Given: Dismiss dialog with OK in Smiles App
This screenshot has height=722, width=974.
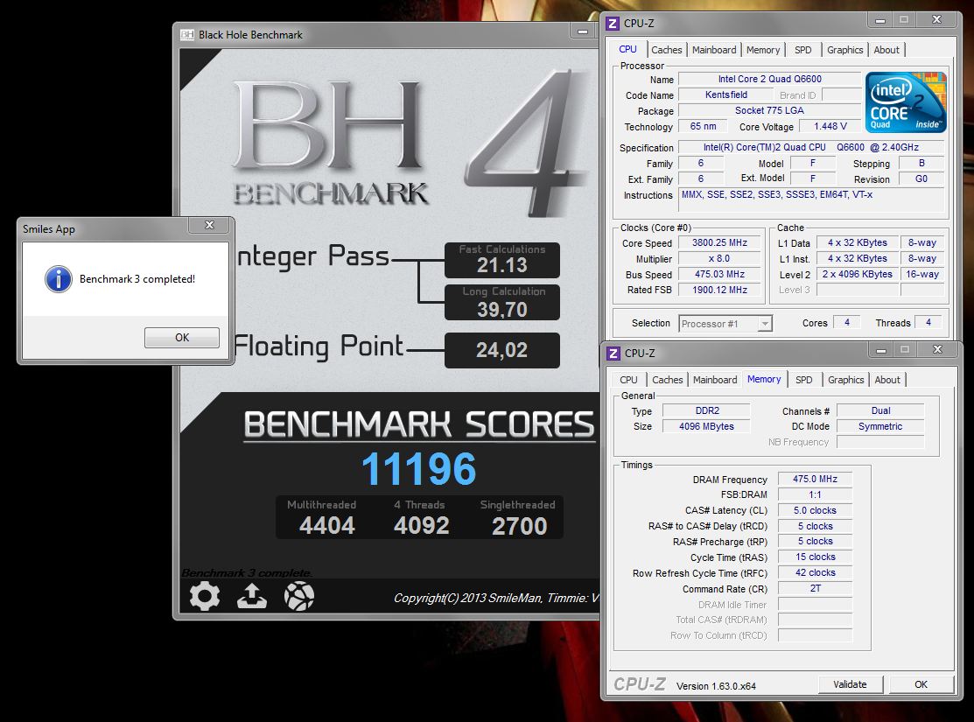Looking at the screenshot, I should [x=181, y=338].
